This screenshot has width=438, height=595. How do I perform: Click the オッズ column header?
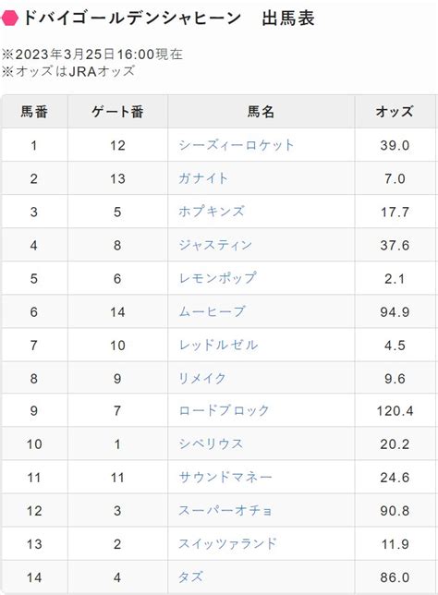[395, 112]
